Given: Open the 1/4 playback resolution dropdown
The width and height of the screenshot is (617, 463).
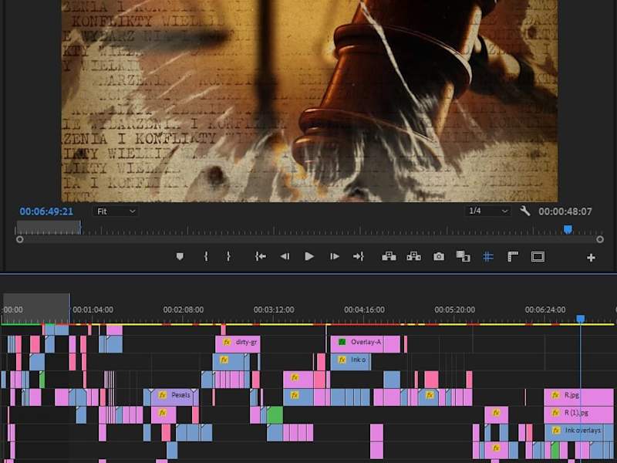Looking at the screenshot, I should point(487,211).
